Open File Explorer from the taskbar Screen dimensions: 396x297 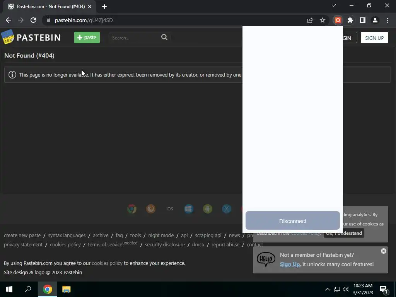[x=66, y=289]
